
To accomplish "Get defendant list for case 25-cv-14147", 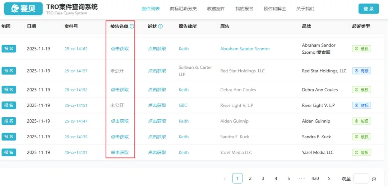I will (120, 121).
